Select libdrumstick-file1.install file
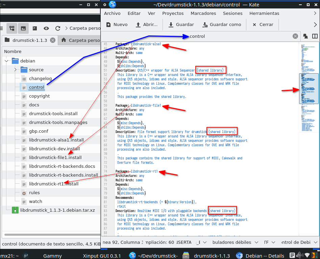The width and height of the screenshot is (320, 259). coord(55,157)
